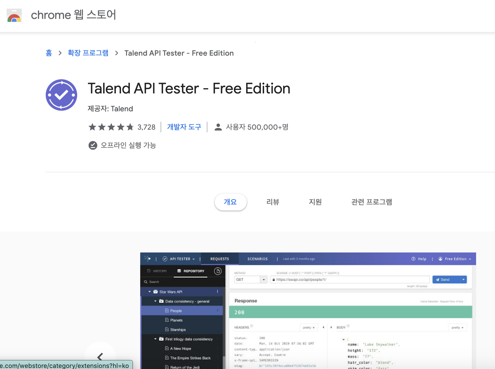
Task: Click the '제공자: Talend' publisher text
Action: click(110, 109)
